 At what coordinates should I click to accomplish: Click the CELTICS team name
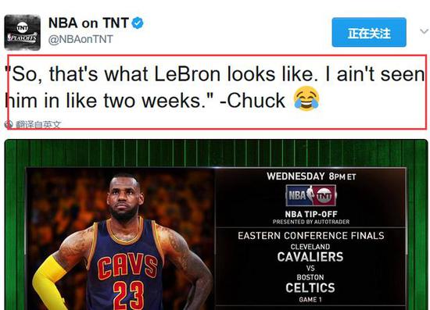point(310,288)
